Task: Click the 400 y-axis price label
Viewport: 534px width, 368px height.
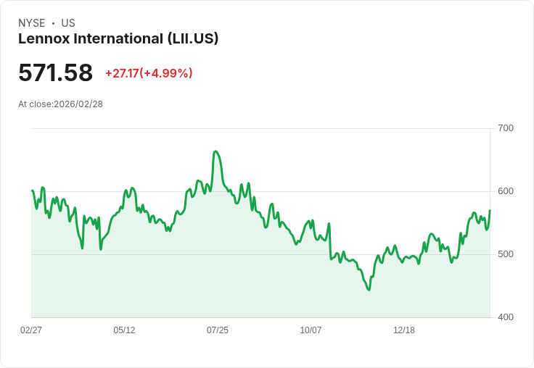Action: 505,317
